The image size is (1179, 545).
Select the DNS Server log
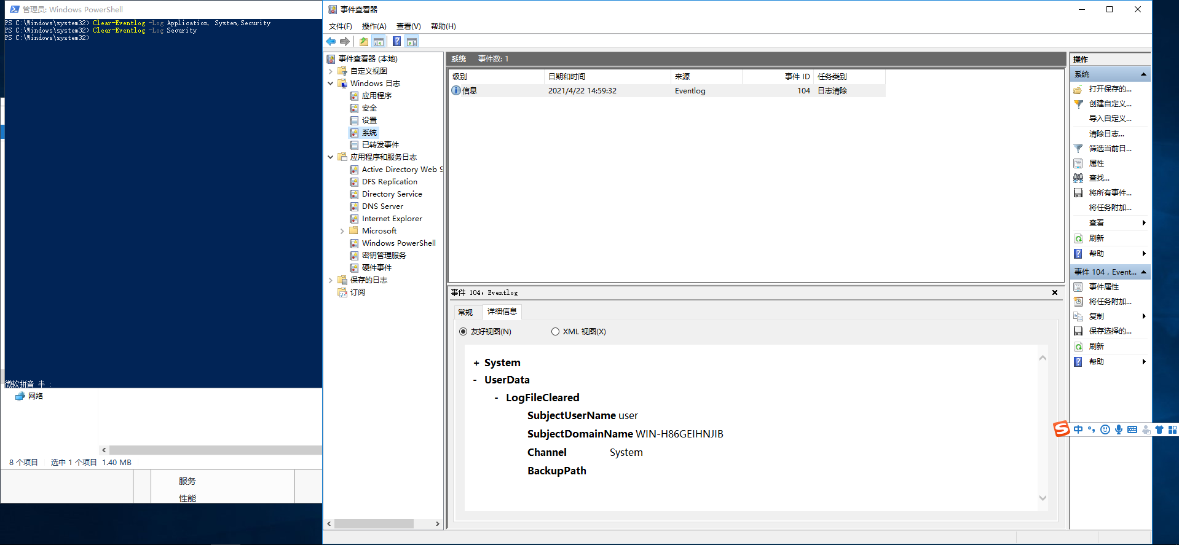(382, 206)
